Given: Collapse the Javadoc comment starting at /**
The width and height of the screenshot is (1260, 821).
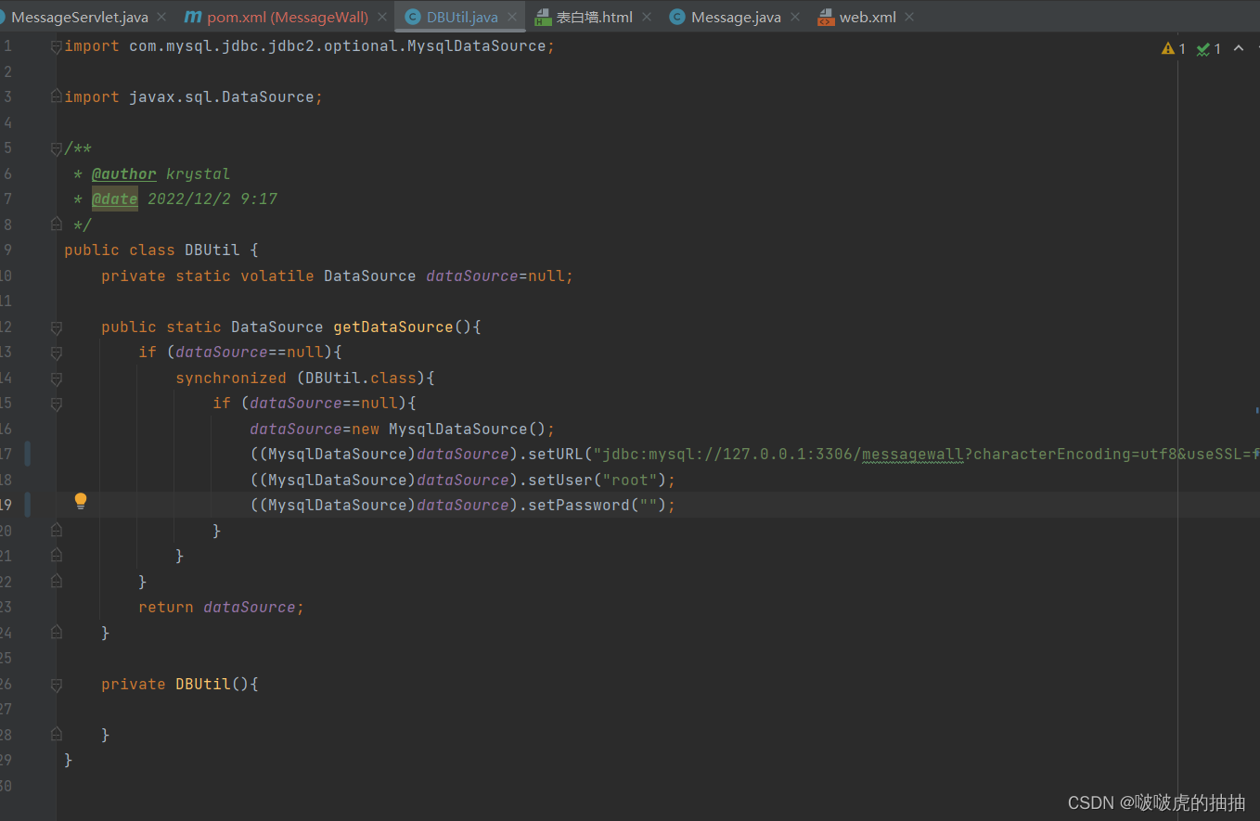Looking at the screenshot, I should [x=57, y=148].
